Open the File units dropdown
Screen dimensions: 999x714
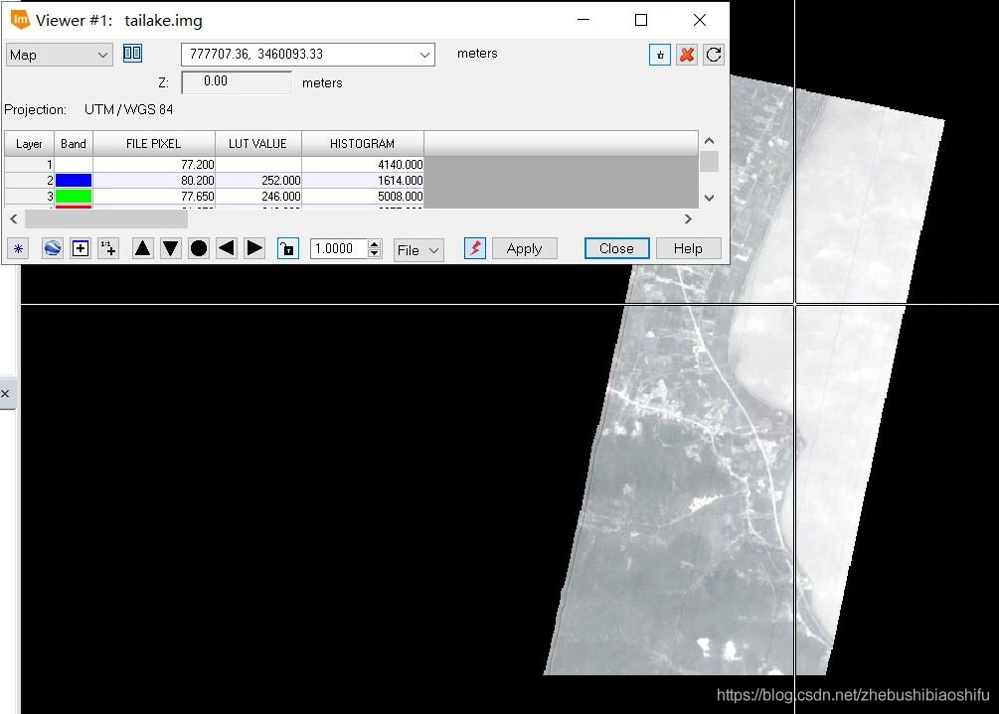click(417, 250)
